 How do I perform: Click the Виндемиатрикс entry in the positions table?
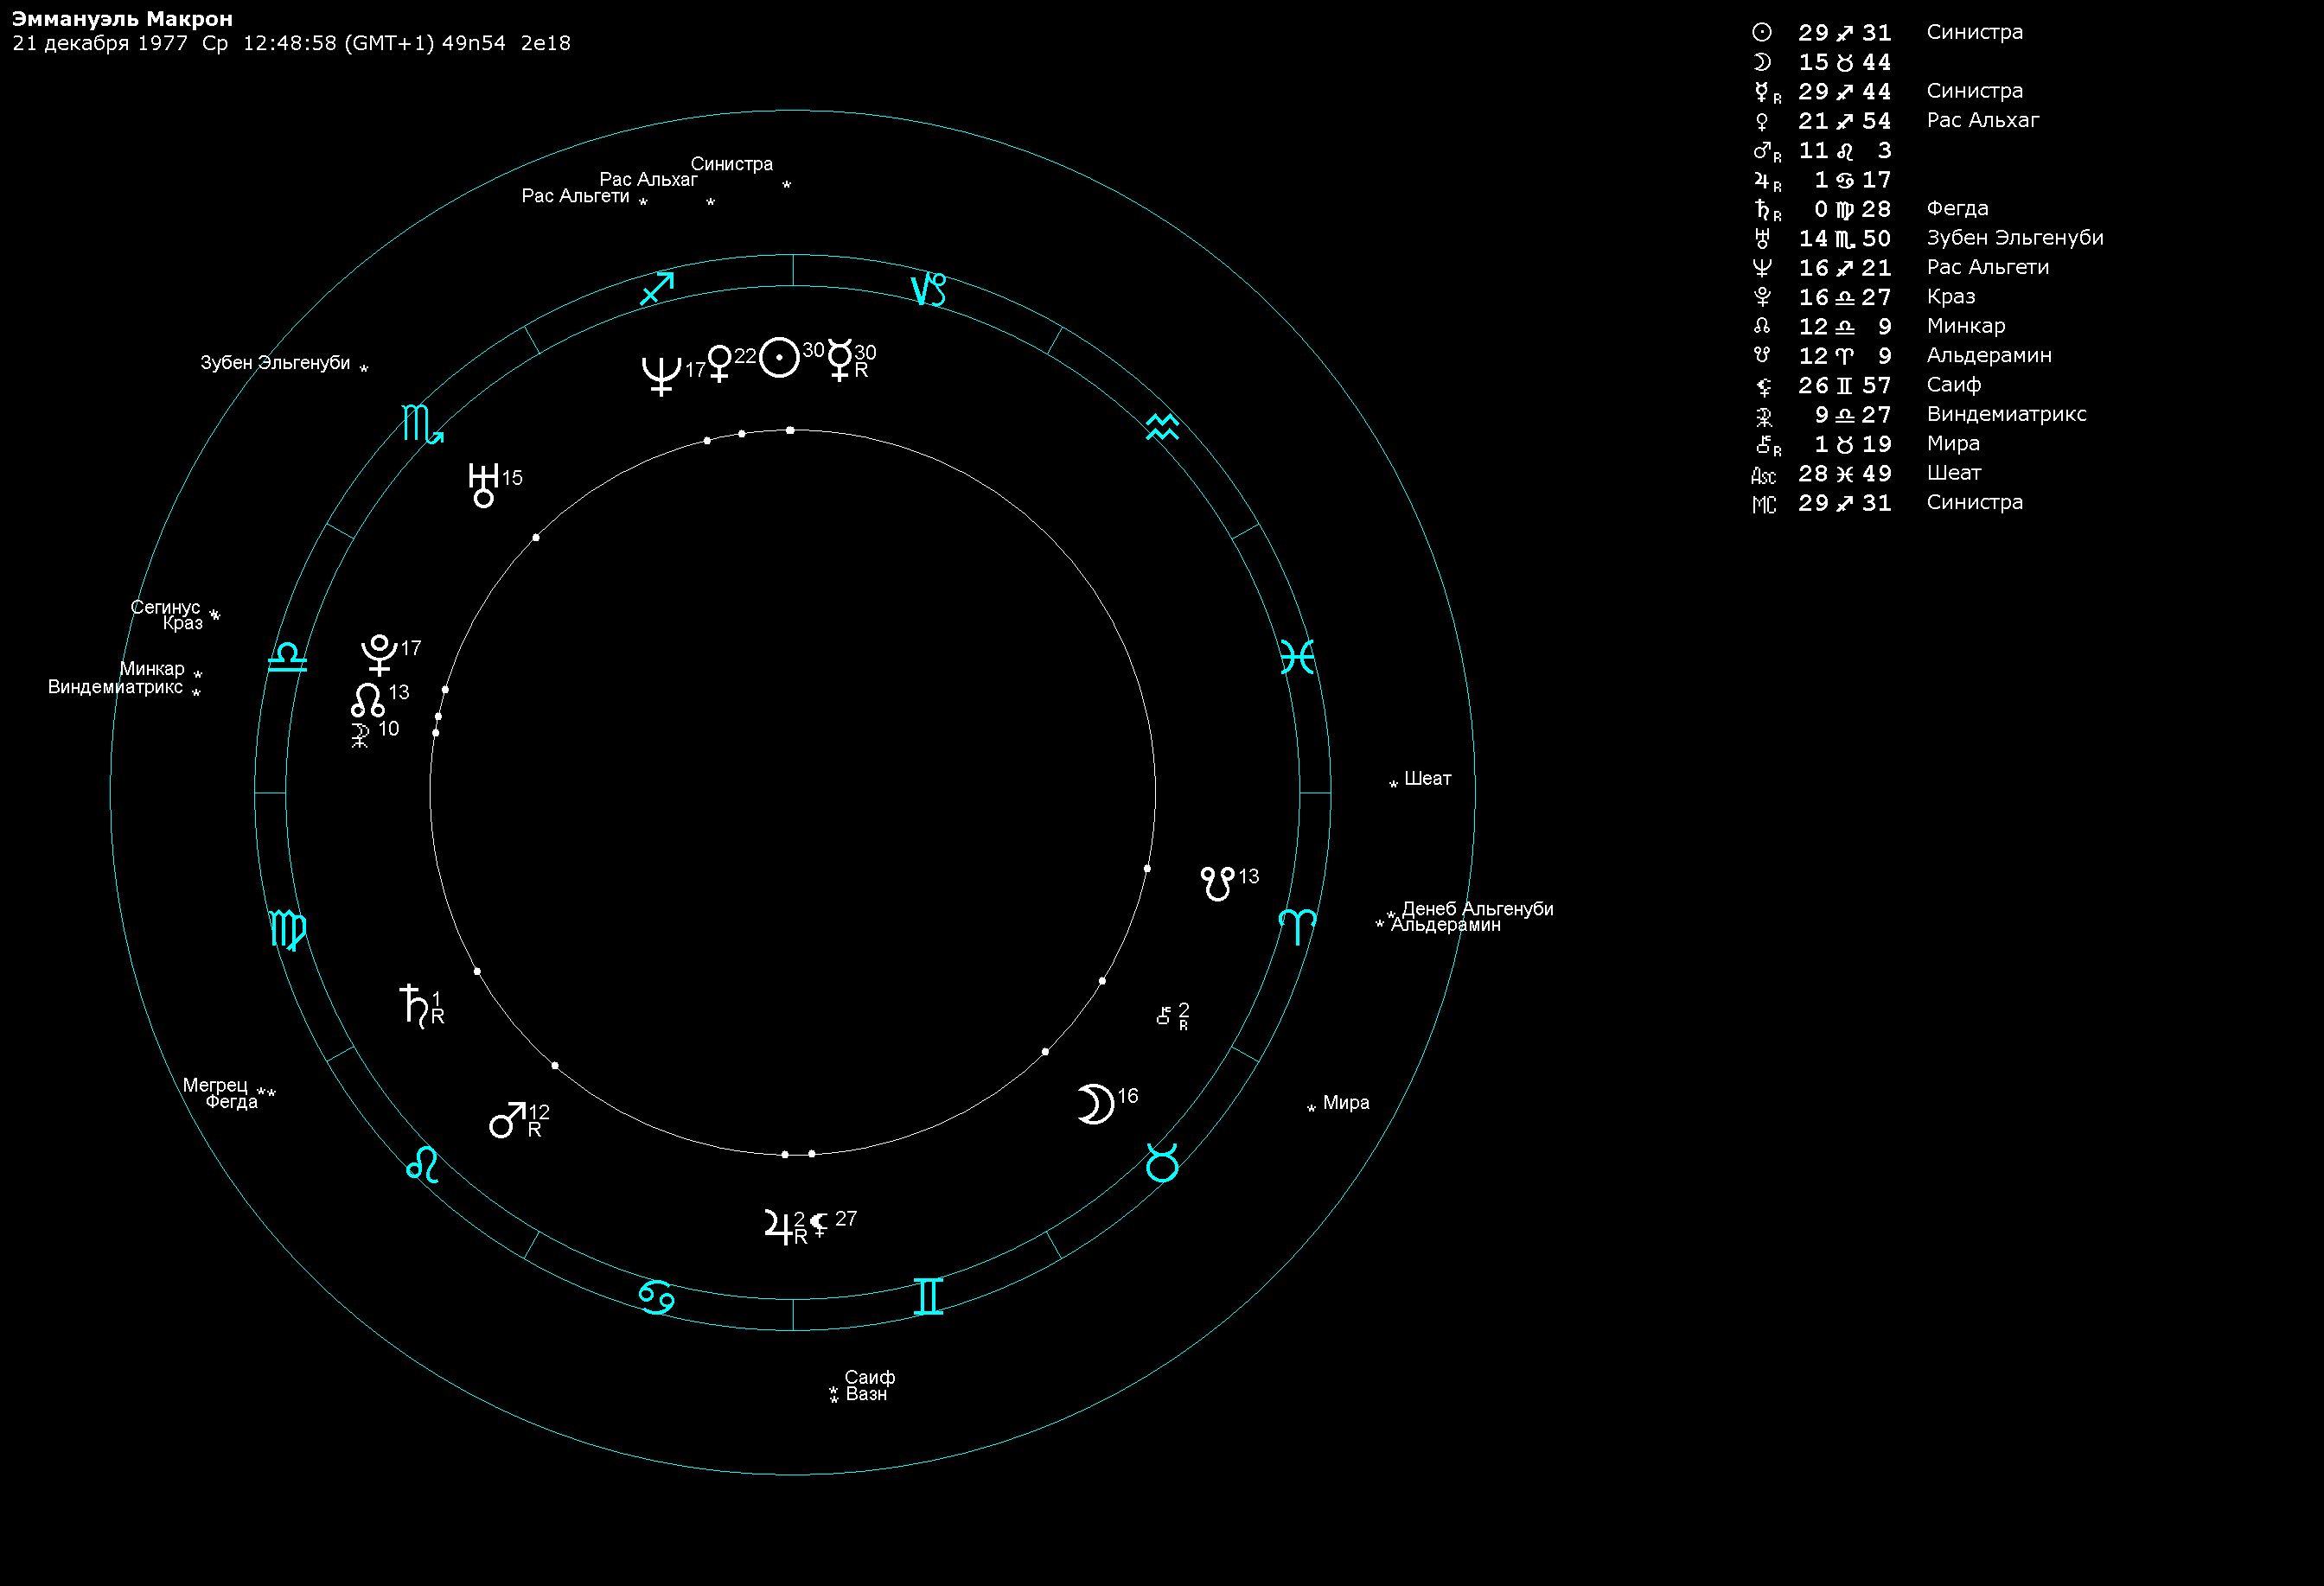point(2006,414)
